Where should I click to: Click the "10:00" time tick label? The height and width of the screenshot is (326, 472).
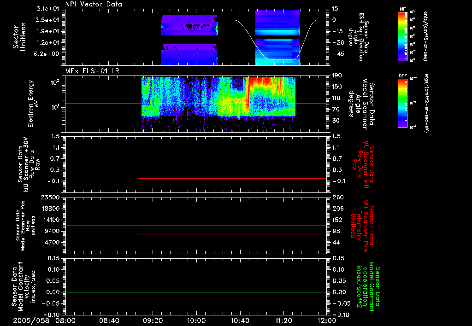[x=196, y=320]
